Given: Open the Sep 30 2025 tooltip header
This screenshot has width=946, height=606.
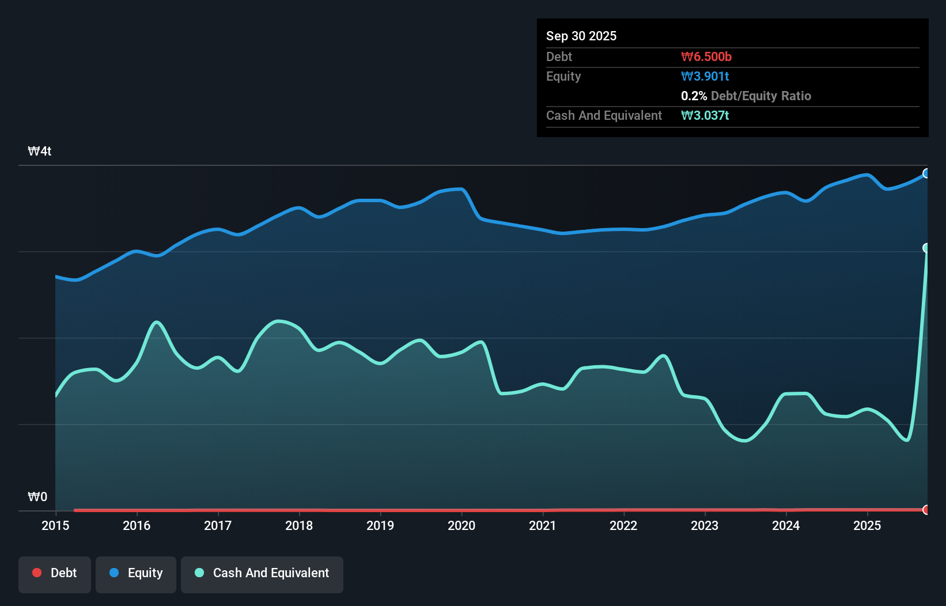Looking at the screenshot, I should click(x=582, y=36).
